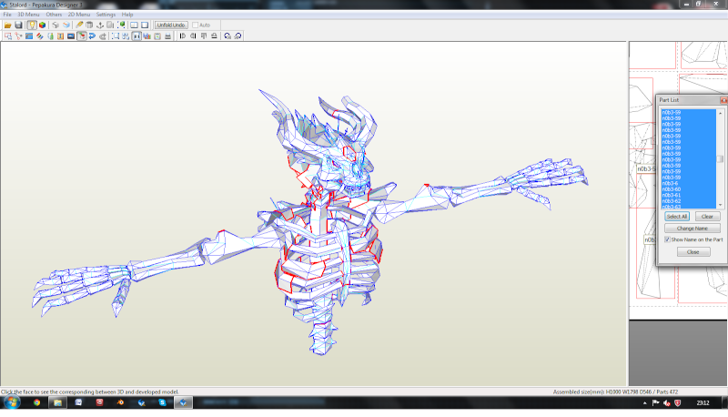
Task: Click the Part List scrollbar thumb
Action: tap(720, 159)
